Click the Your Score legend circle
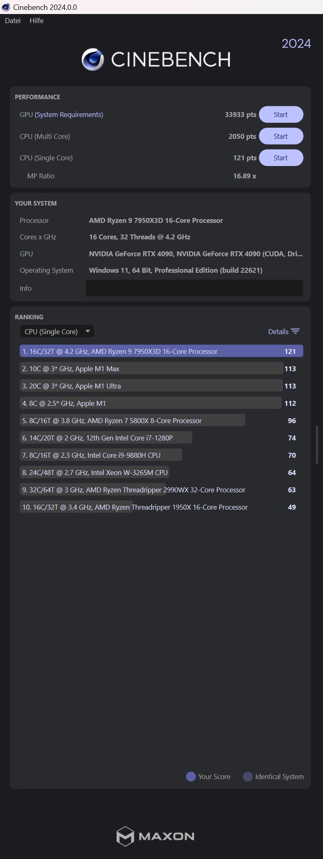323x859 pixels. click(x=191, y=777)
